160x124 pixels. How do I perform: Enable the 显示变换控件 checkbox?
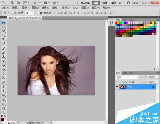38,13
